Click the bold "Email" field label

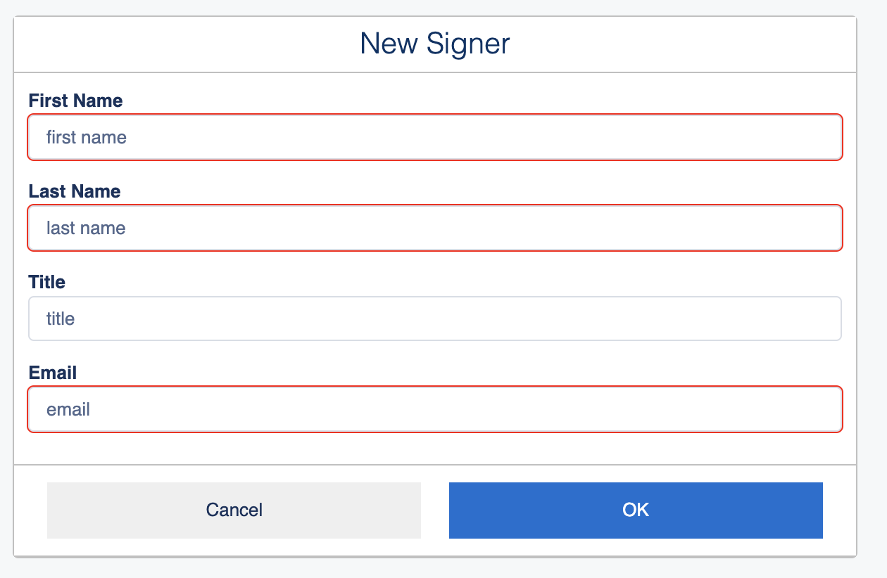(x=52, y=373)
